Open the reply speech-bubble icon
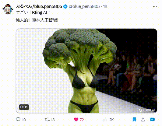Screen dimensions: 162x126 (x=18, y=119)
